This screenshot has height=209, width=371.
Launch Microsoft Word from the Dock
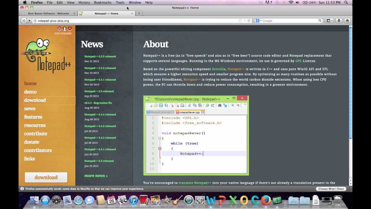click(211, 200)
